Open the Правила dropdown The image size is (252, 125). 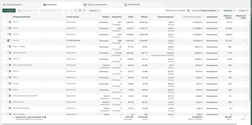(x=95, y=11)
